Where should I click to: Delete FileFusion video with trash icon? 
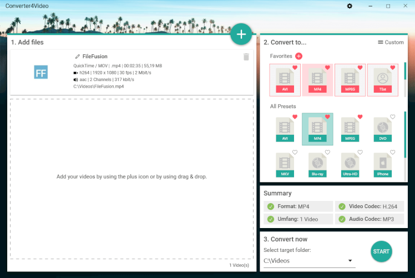click(246, 57)
